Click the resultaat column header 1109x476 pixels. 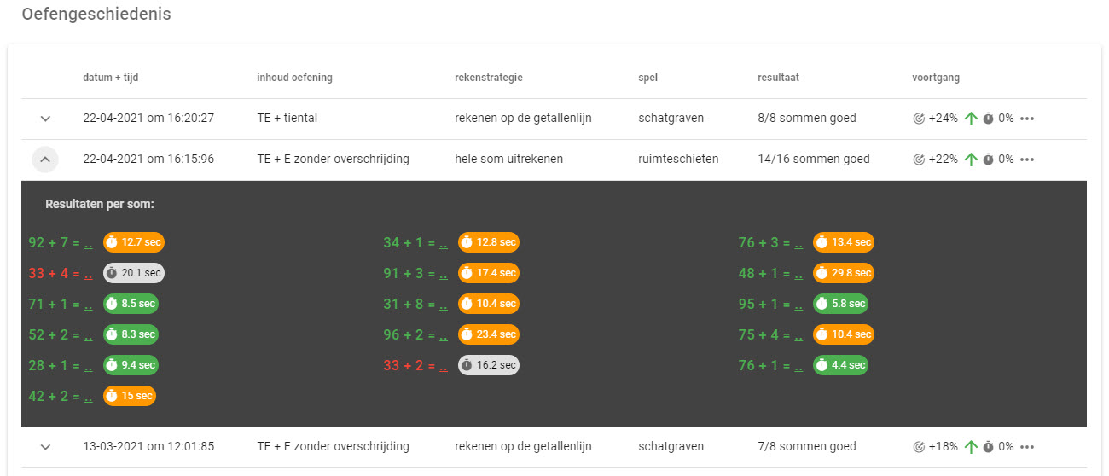click(x=778, y=78)
